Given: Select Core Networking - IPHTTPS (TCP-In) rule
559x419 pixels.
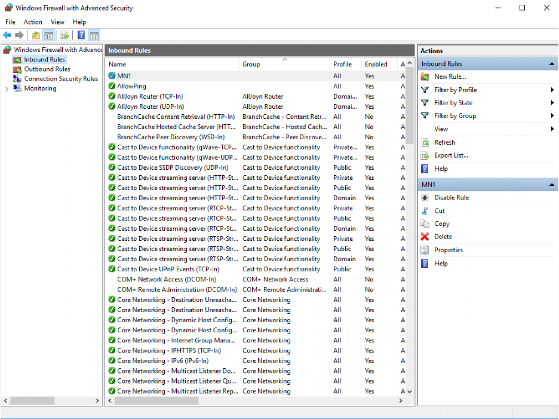Looking at the screenshot, I should pos(169,350).
